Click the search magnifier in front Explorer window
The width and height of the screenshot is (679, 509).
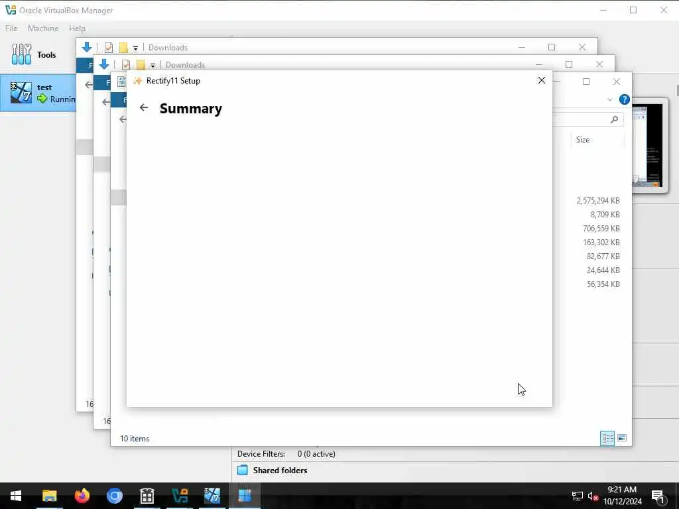[614, 119]
